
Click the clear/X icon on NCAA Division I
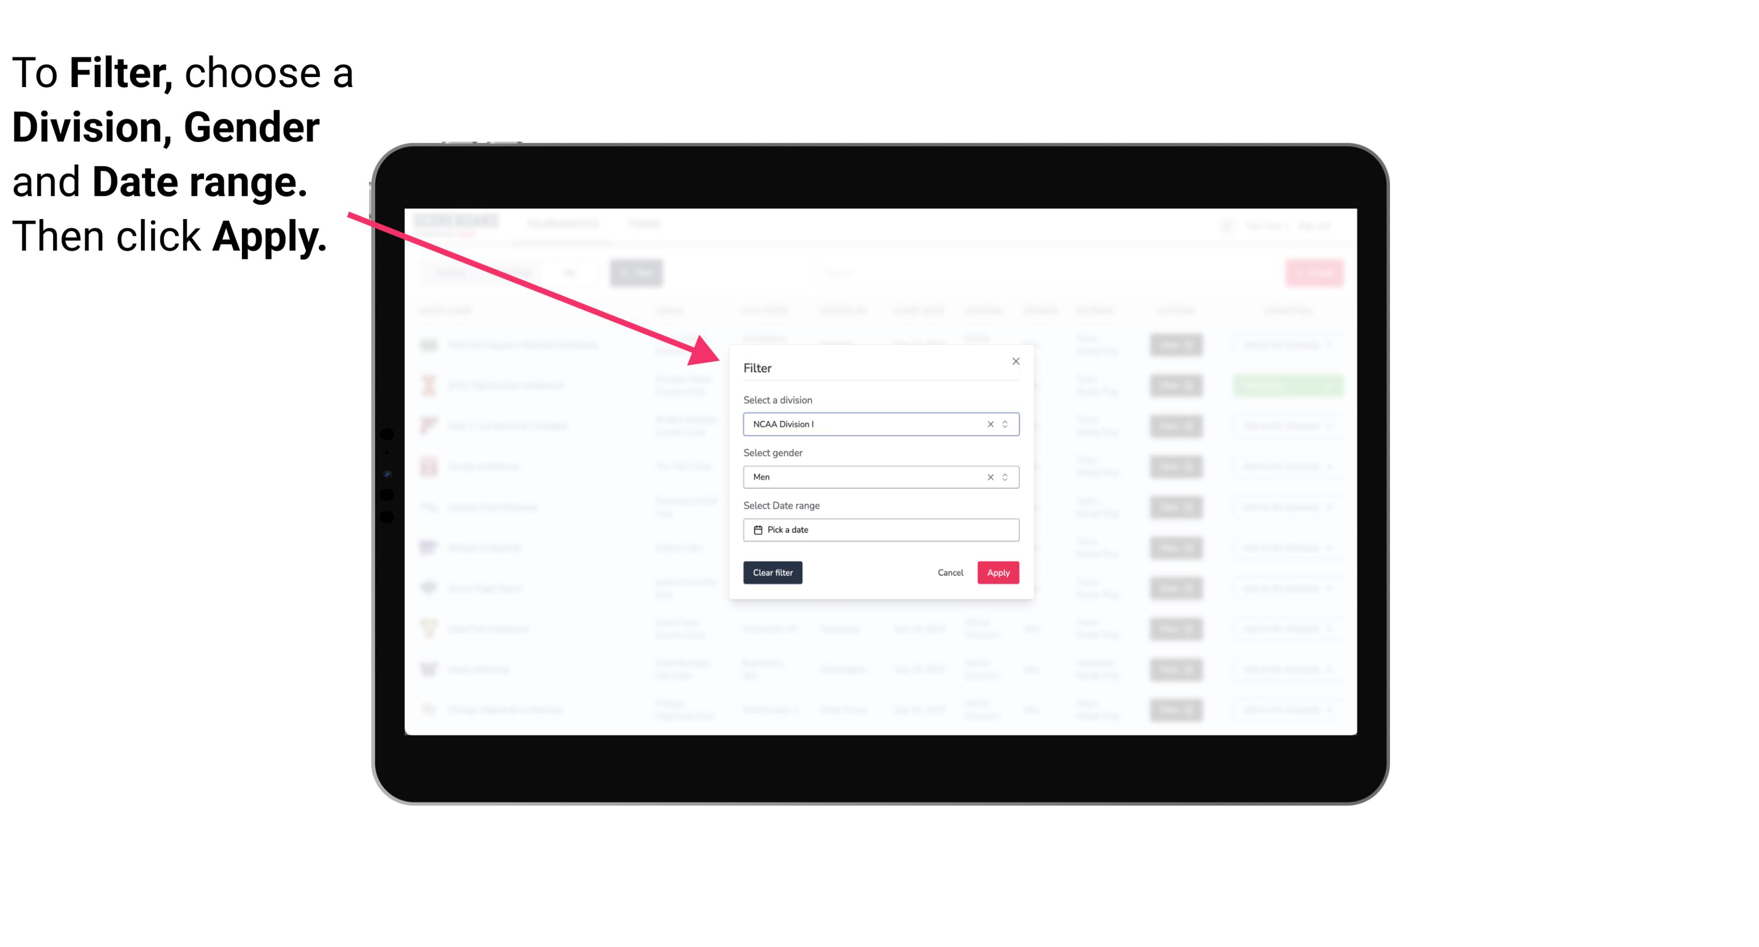pos(988,423)
